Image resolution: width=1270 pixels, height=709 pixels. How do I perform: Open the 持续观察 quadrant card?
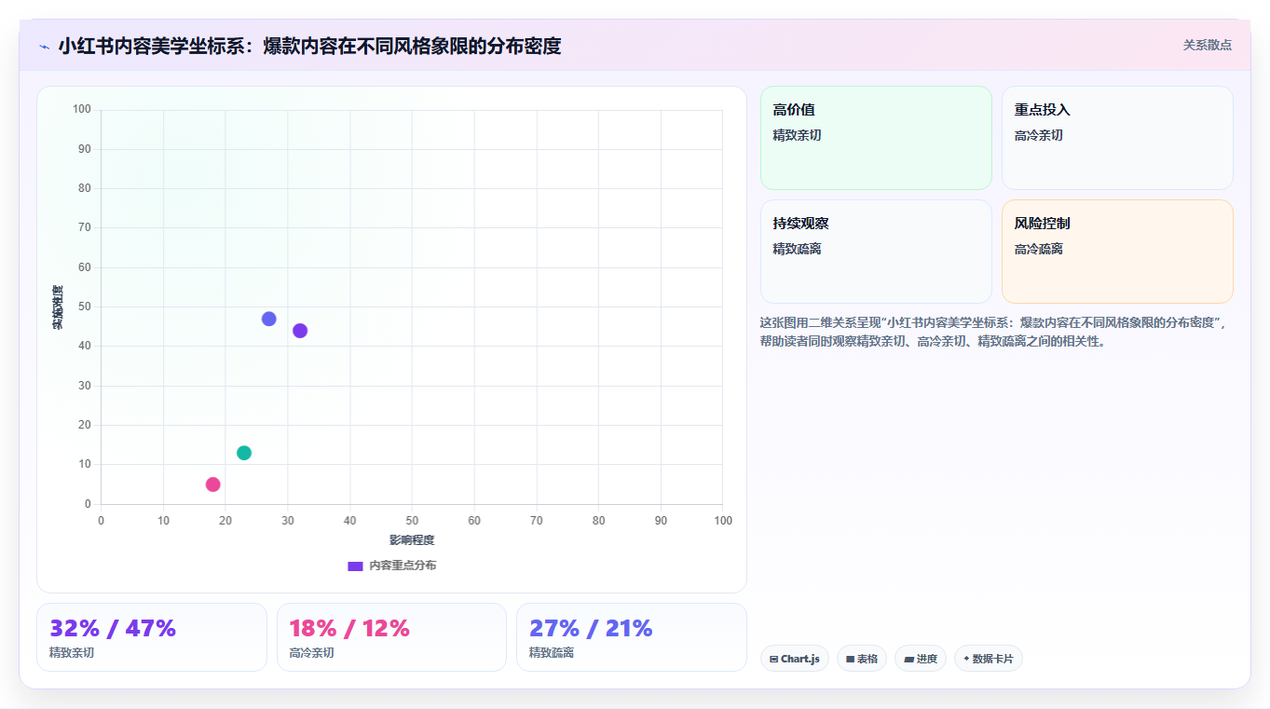coord(876,252)
